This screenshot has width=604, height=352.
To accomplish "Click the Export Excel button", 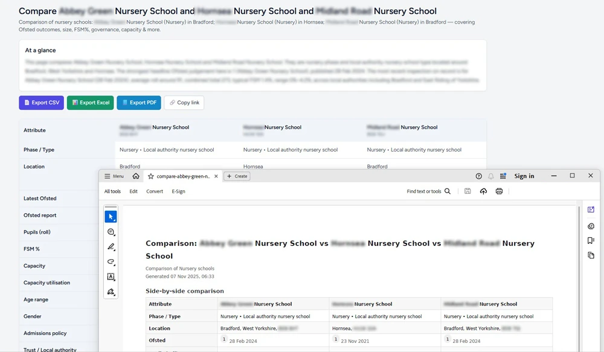I will click(90, 103).
